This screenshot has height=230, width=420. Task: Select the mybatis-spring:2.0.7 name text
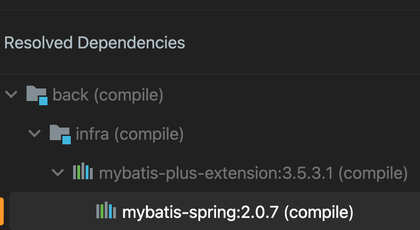[x=200, y=213]
